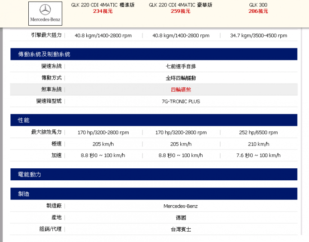Click the 傳動系統及制動系統 section header
Image resolution: width=309 pixels, height=242 pixels.
[154, 54]
